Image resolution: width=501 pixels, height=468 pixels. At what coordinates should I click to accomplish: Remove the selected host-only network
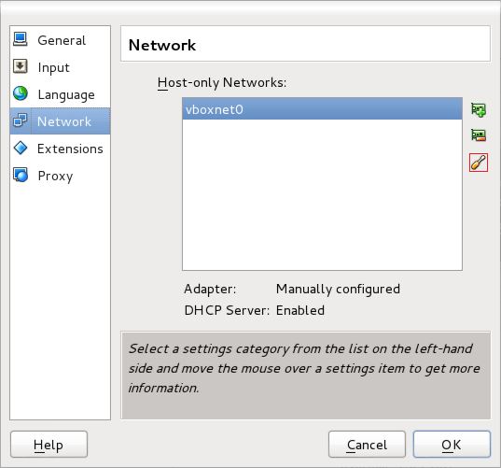[x=479, y=135]
